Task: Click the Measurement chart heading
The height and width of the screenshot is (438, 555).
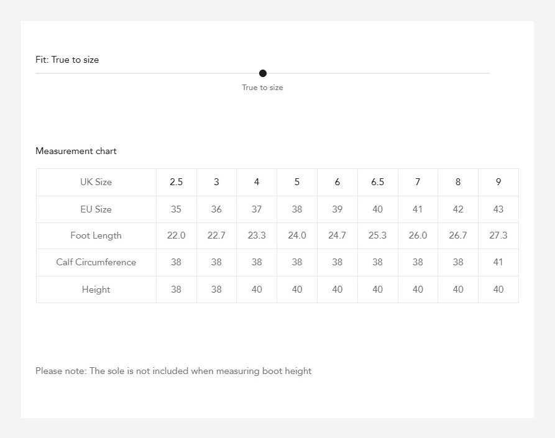Action: (x=76, y=151)
